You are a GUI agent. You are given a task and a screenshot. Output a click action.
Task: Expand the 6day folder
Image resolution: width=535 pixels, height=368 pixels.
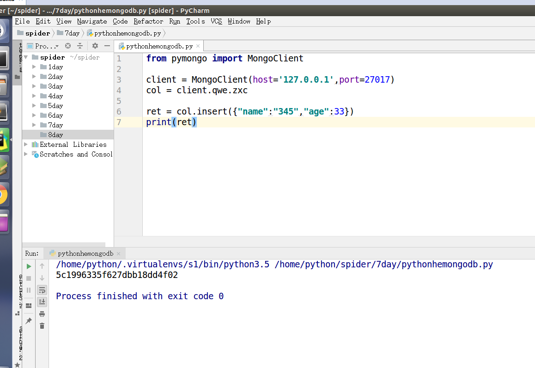coord(34,115)
